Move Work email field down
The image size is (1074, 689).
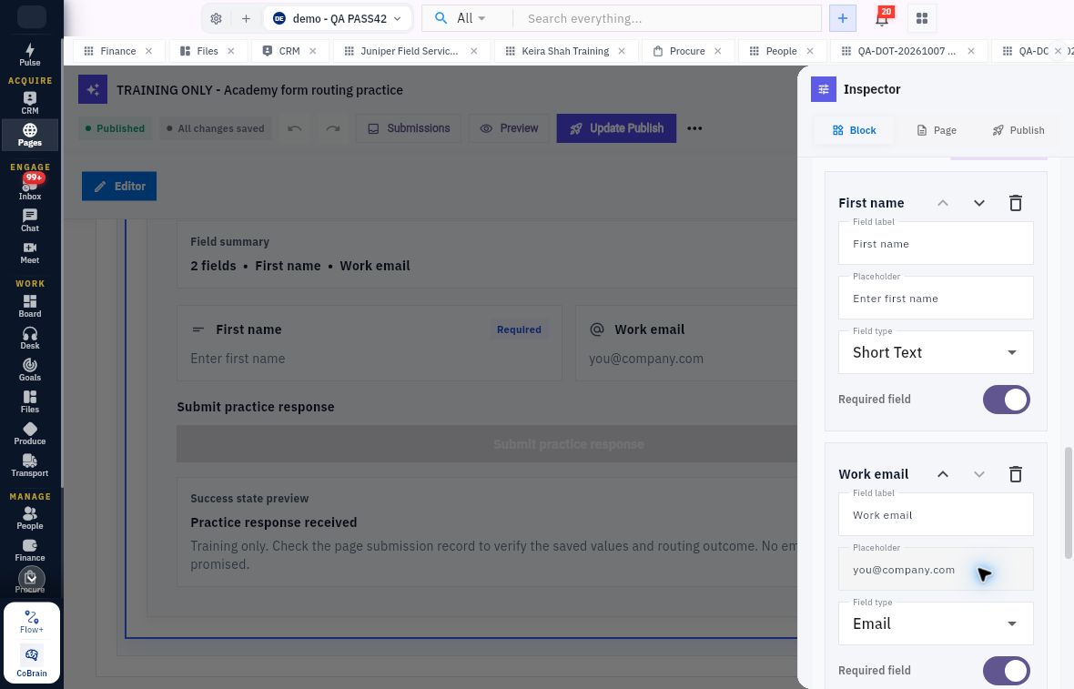click(978, 474)
